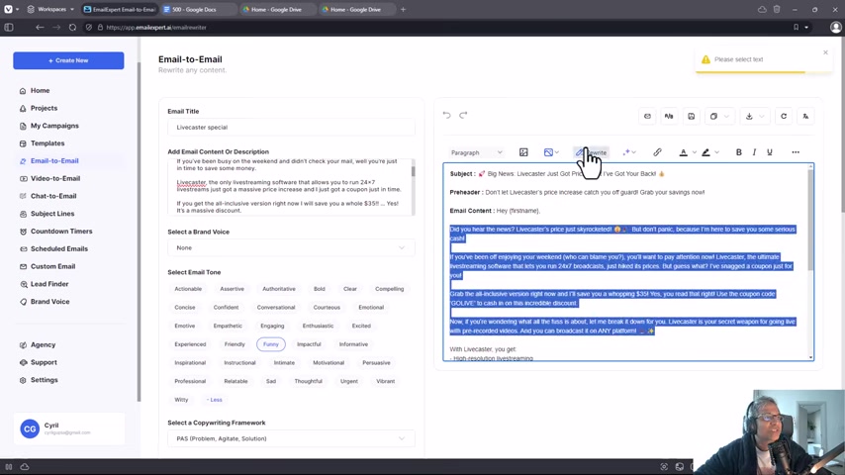Open Scheduled Emails in the sidebar
845x475 pixels.
(59, 248)
